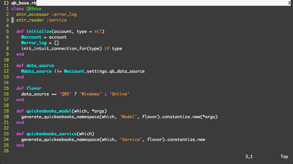Click the quickeebooks_model method name
Screen dimensions: 293x164
(x=49, y=111)
